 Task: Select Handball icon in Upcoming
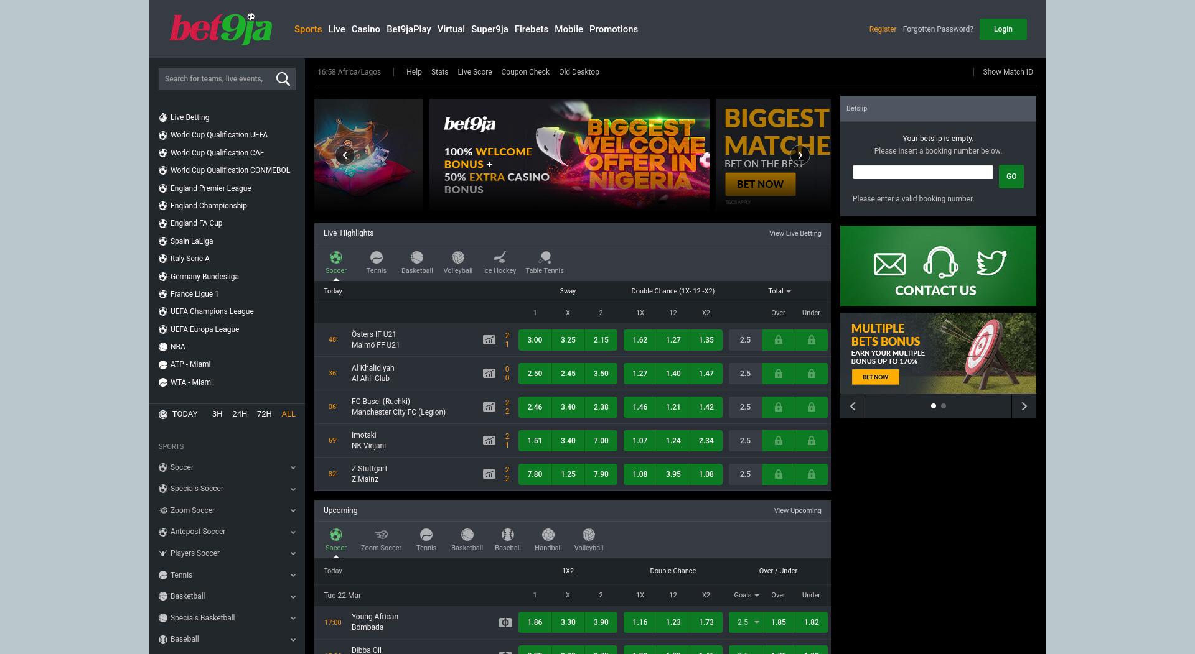548,535
